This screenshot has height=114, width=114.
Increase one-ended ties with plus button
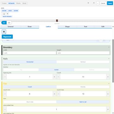point(108,109)
